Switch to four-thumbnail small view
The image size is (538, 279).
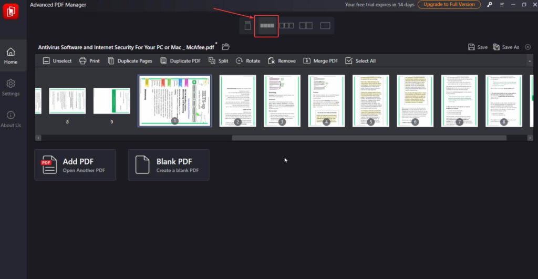[266, 26]
